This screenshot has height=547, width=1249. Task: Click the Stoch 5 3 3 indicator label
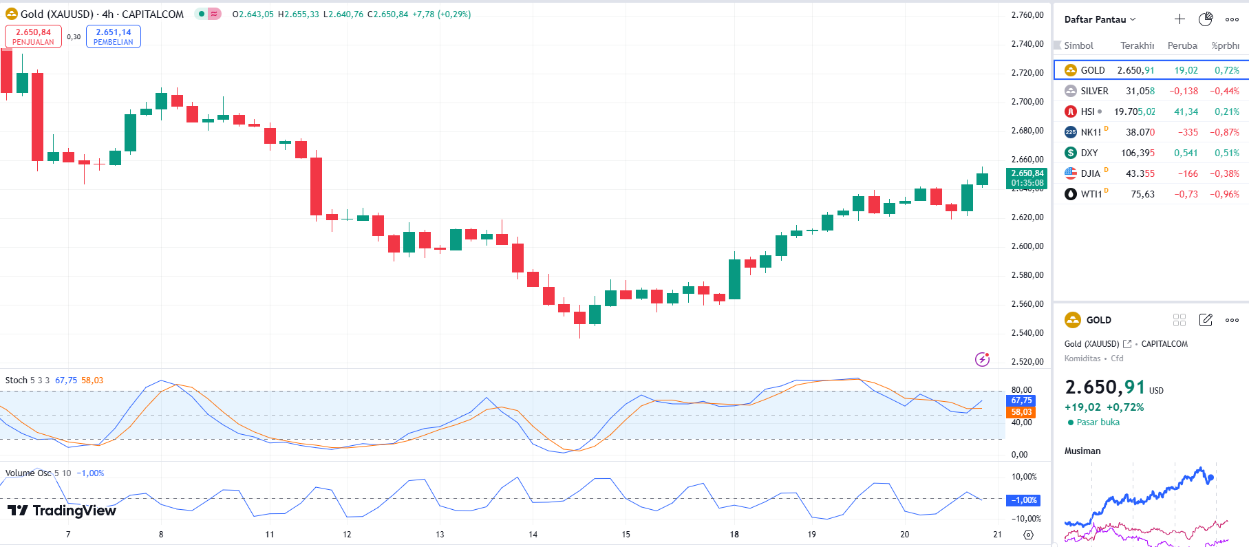click(x=28, y=380)
